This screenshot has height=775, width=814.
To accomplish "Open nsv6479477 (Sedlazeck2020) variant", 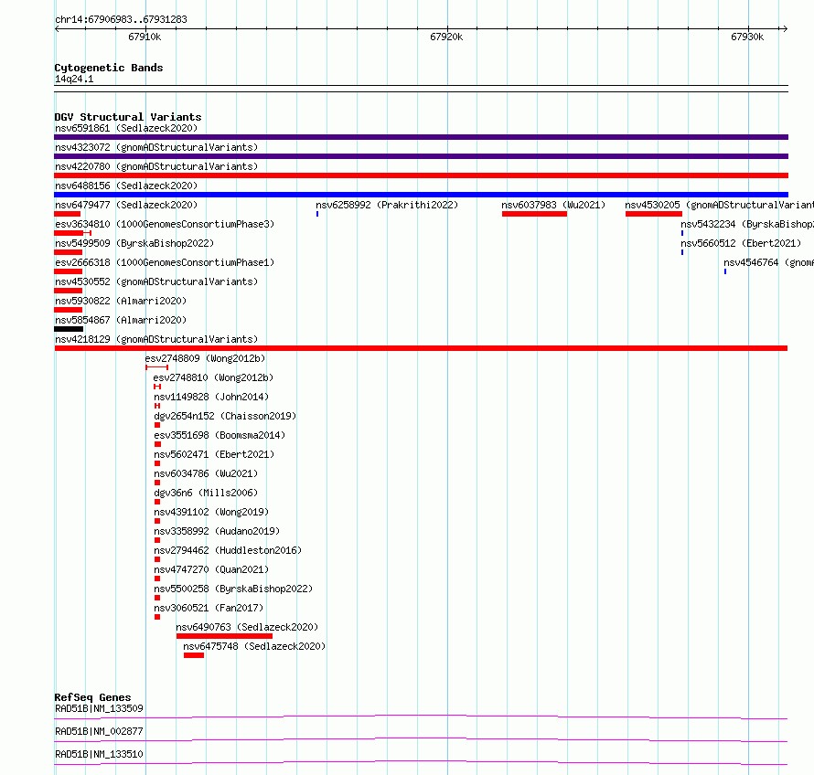I will click(126, 205).
